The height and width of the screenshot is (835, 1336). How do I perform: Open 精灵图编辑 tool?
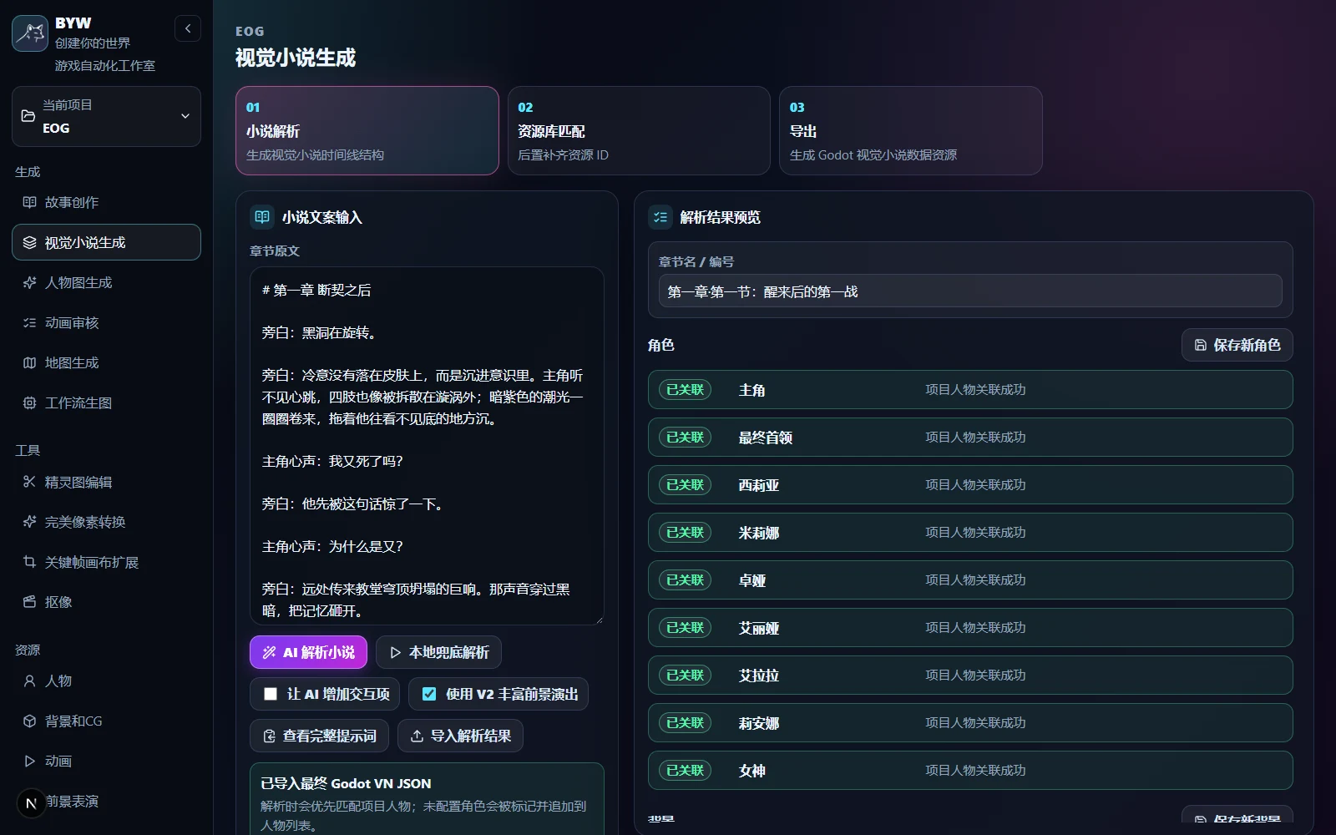tap(107, 482)
